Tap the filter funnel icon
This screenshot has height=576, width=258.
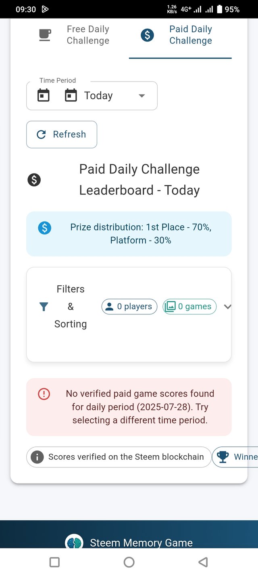(44, 307)
